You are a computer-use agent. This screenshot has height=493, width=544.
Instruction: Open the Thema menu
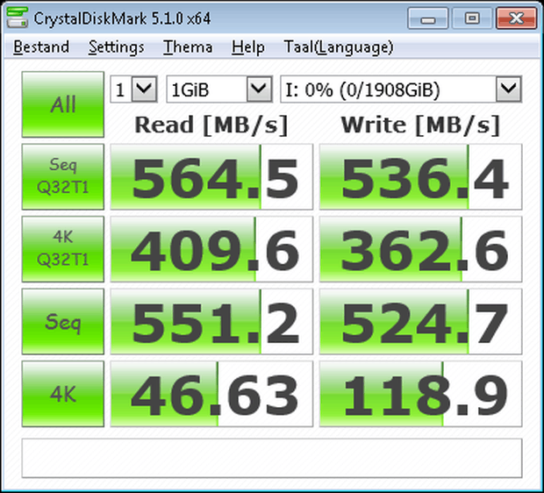coord(188,47)
